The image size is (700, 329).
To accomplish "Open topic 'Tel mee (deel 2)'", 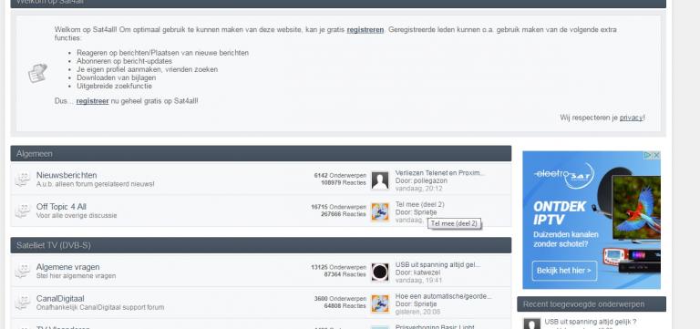I will click(419, 204).
